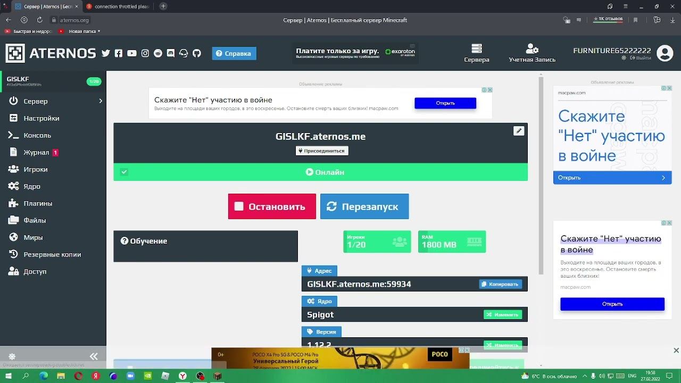Open Резервные копии in the sidebar
This screenshot has width=681, height=383.
point(53,254)
